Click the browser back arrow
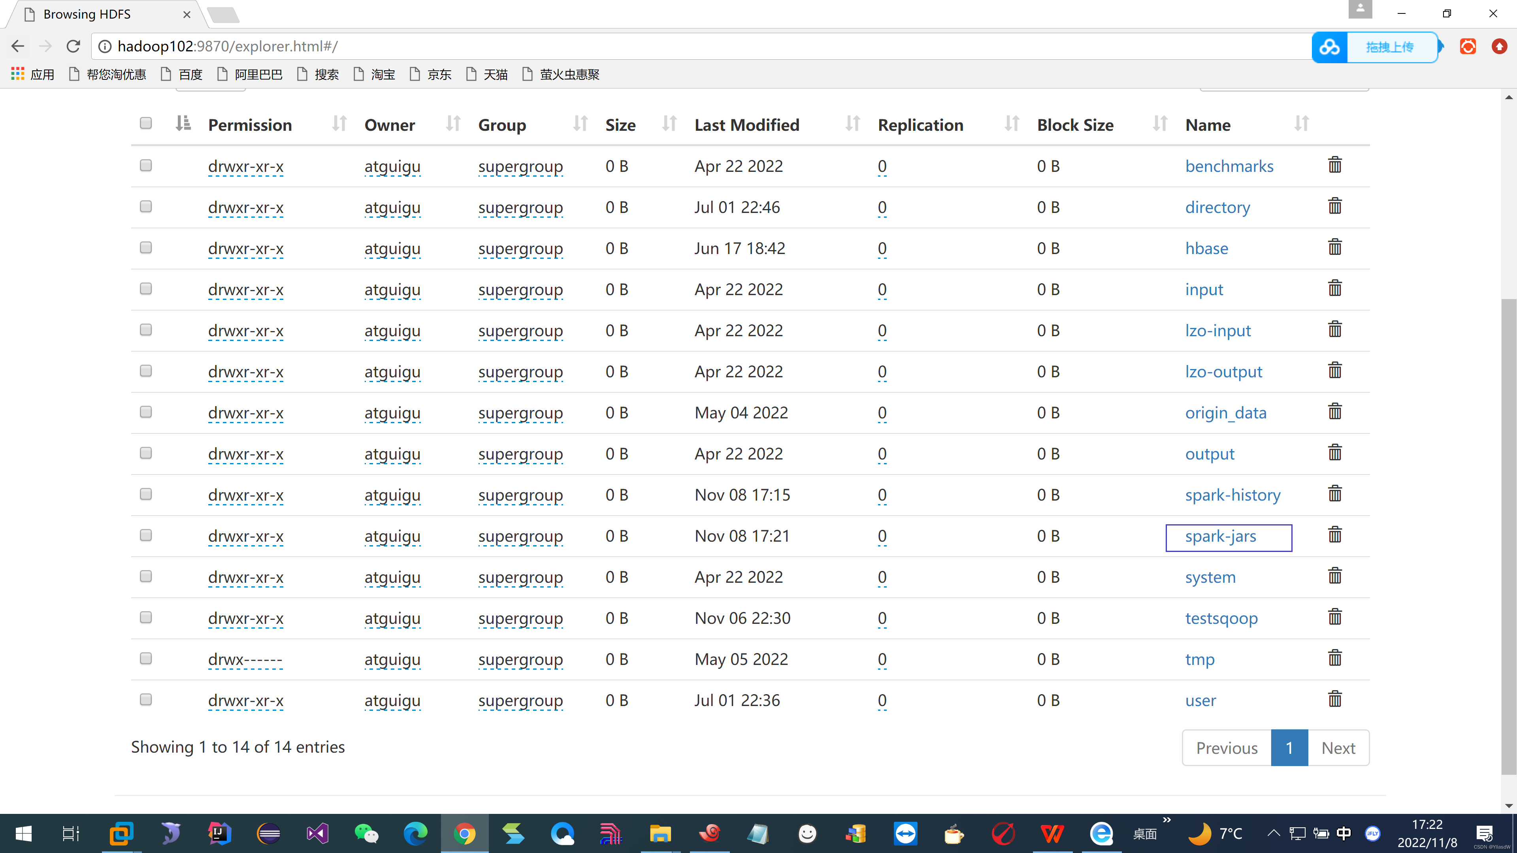 coord(18,46)
